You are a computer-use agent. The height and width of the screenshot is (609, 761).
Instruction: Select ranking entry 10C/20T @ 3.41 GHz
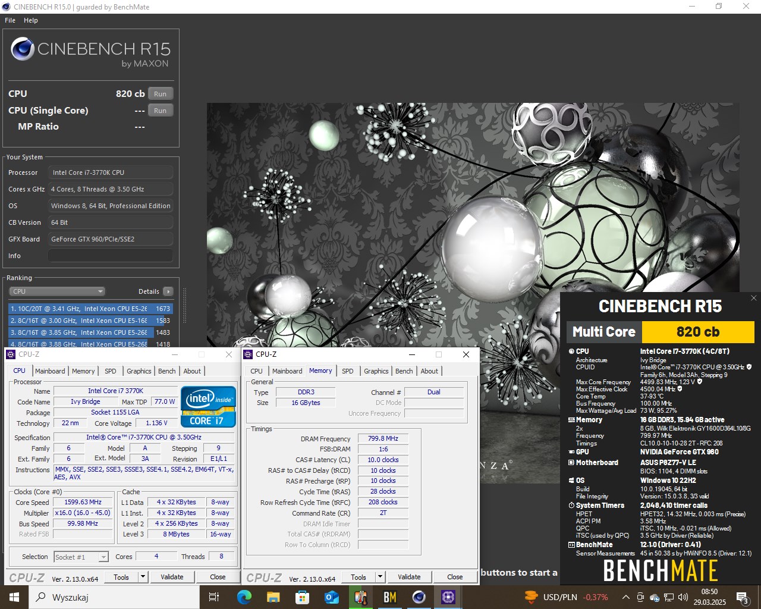pos(90,309)
